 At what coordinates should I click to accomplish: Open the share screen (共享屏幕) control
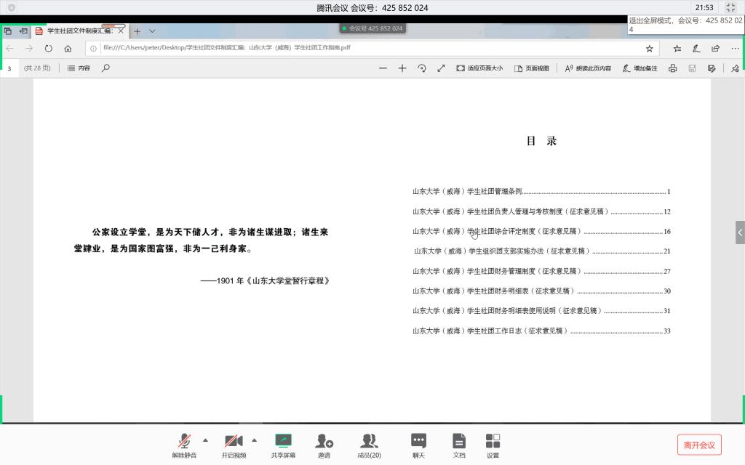tap(283, 445)
